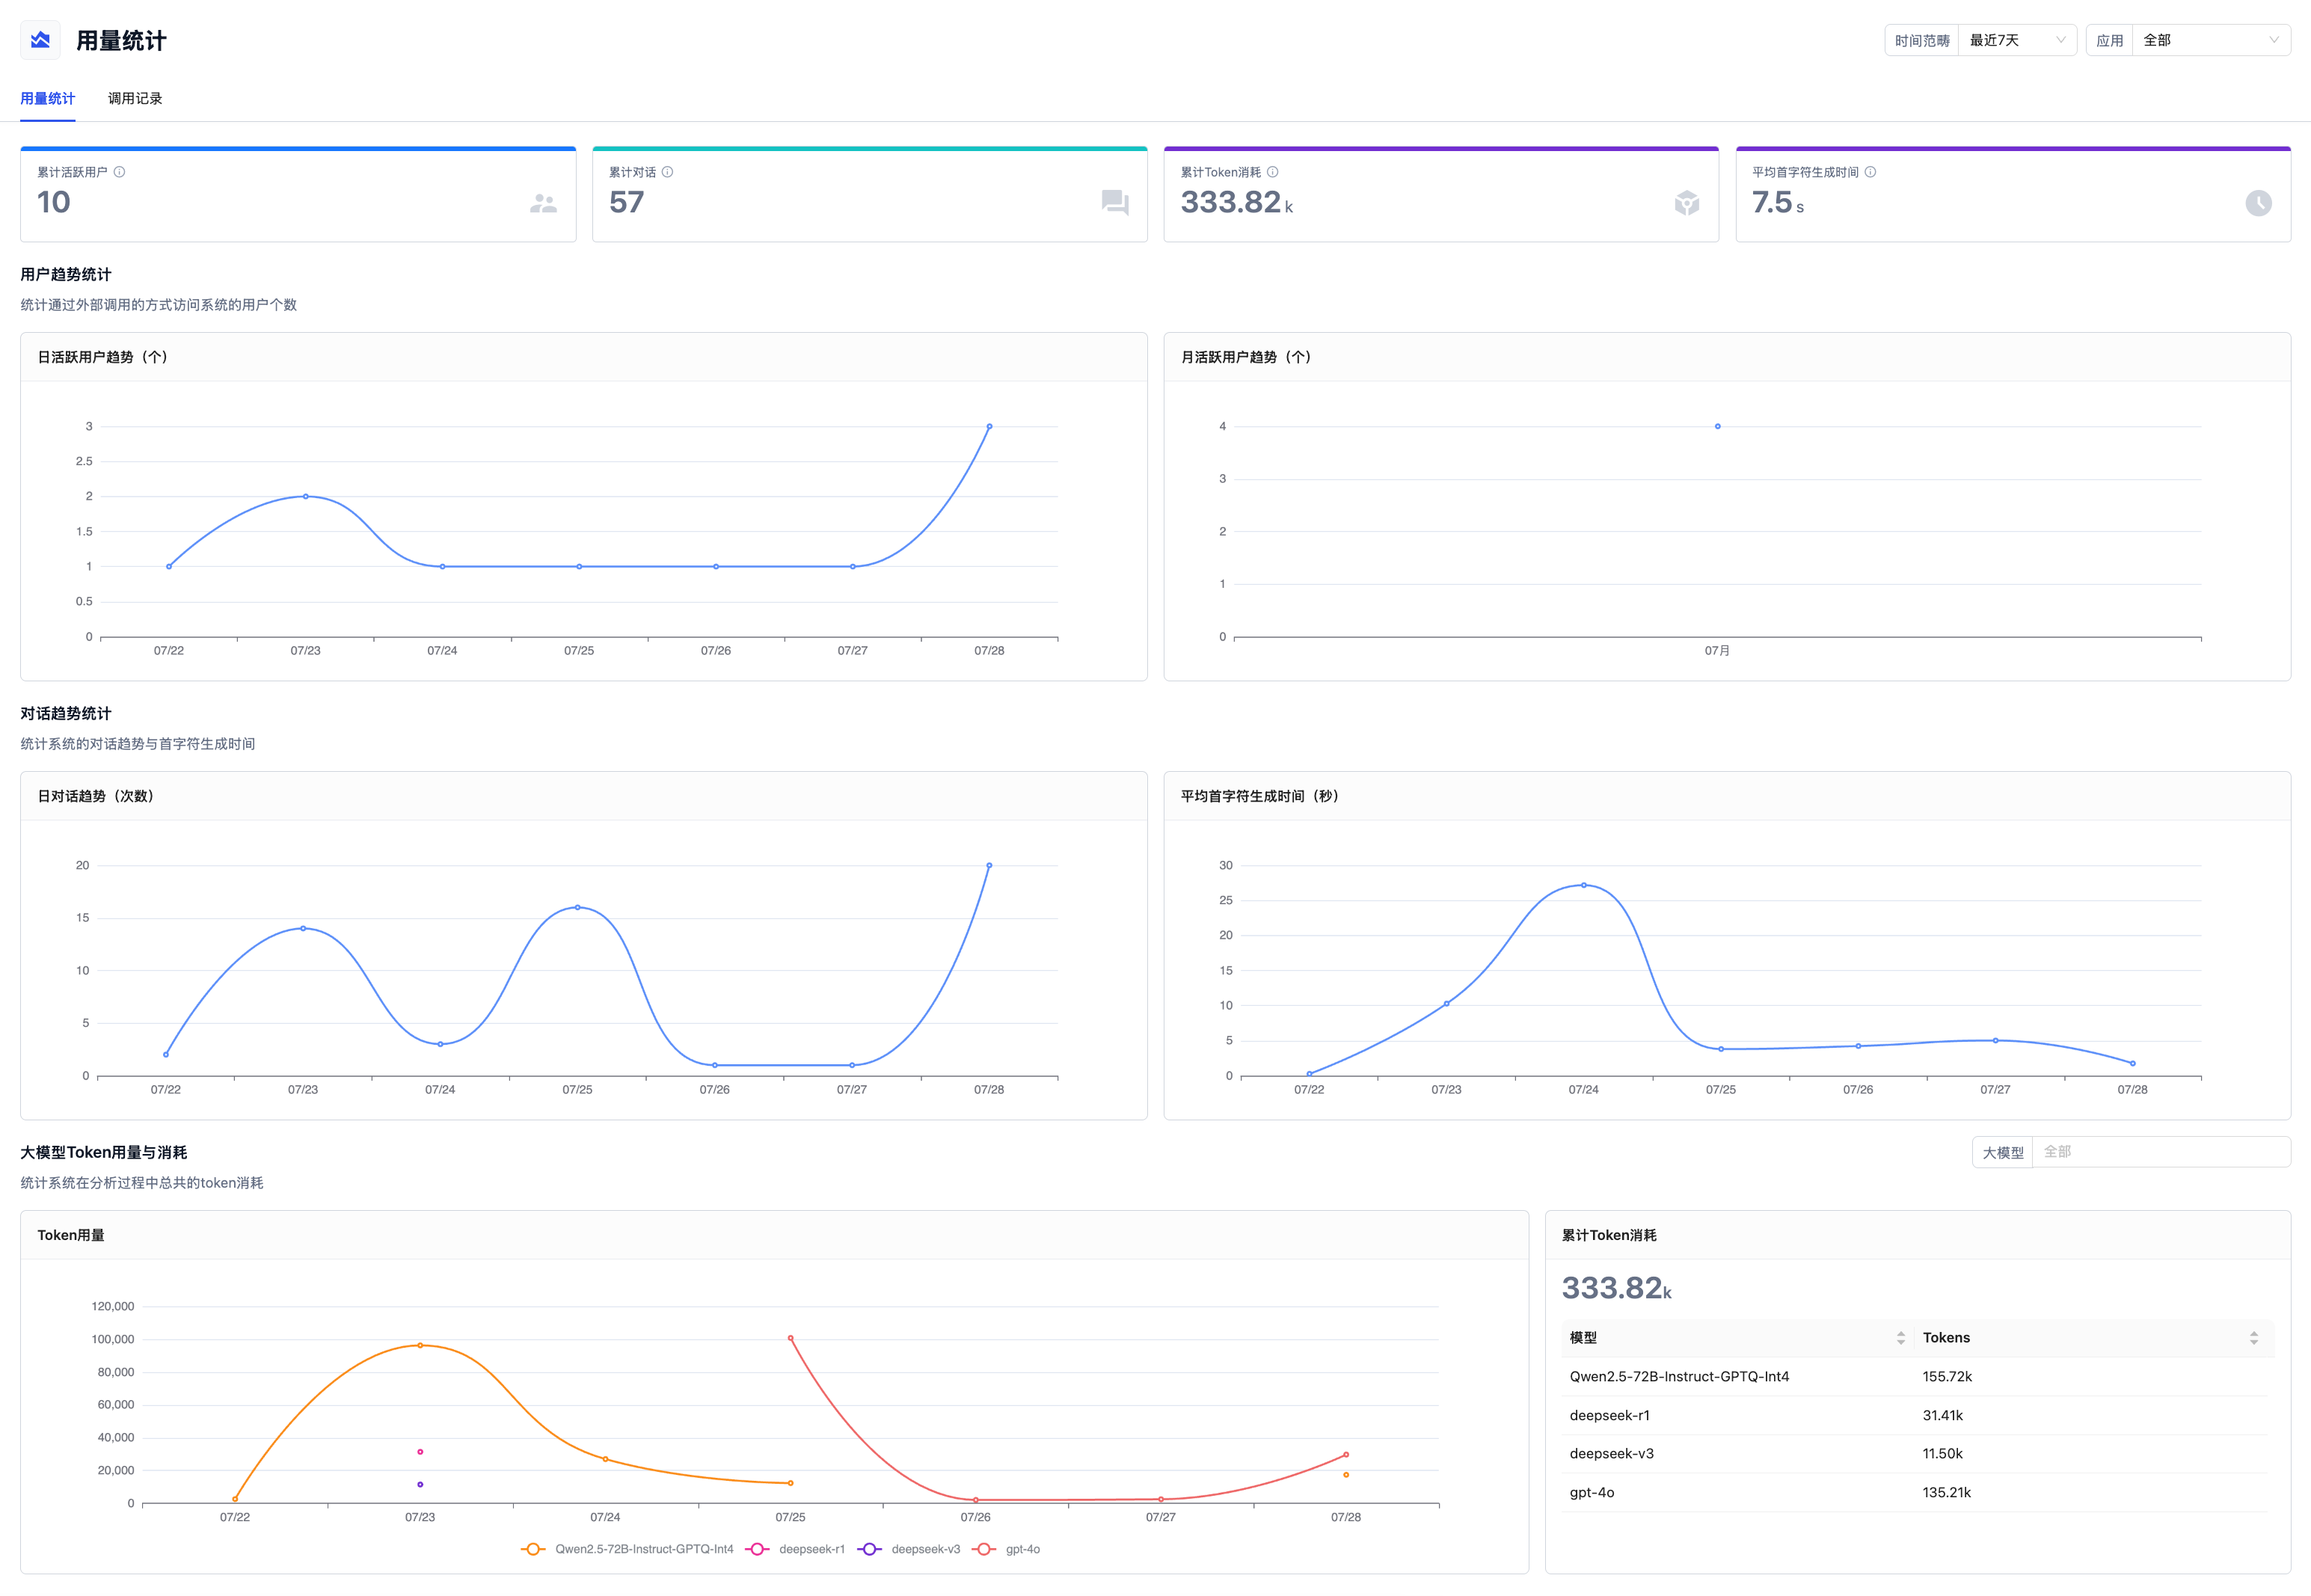
Task: Click the cube icon in Token card
Action: pyautogui.click(x=1687, y=203)
